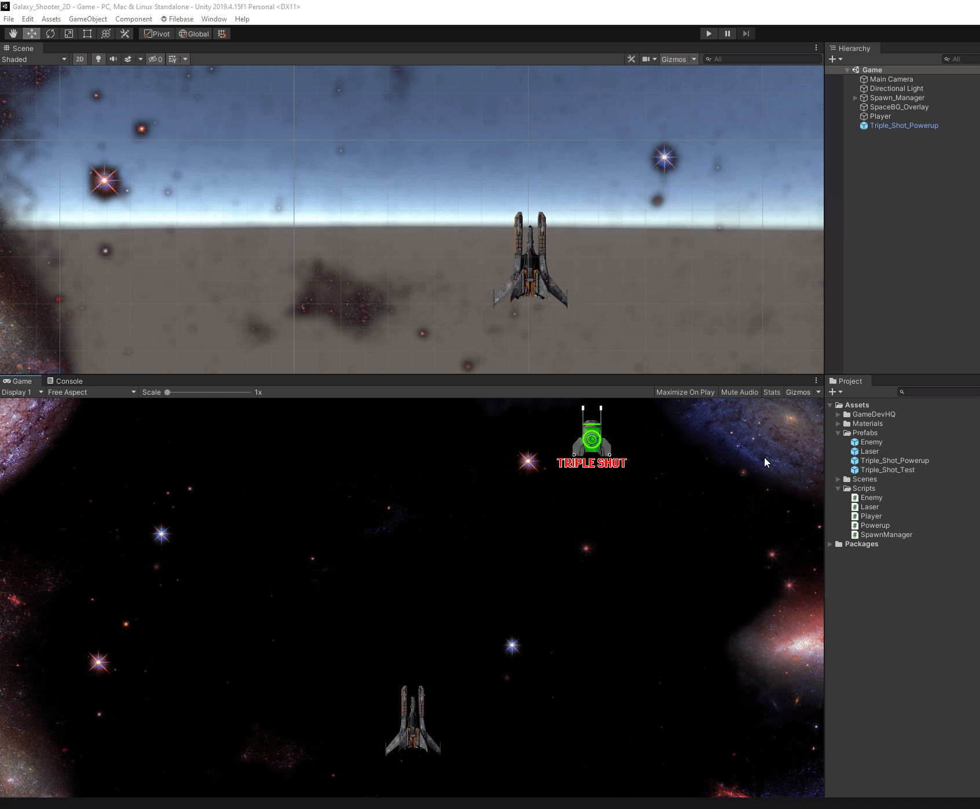Open Game view Gizmos dropdown arrow
Image resolution: width=980 pixels, height=809 pixels.
818,392
